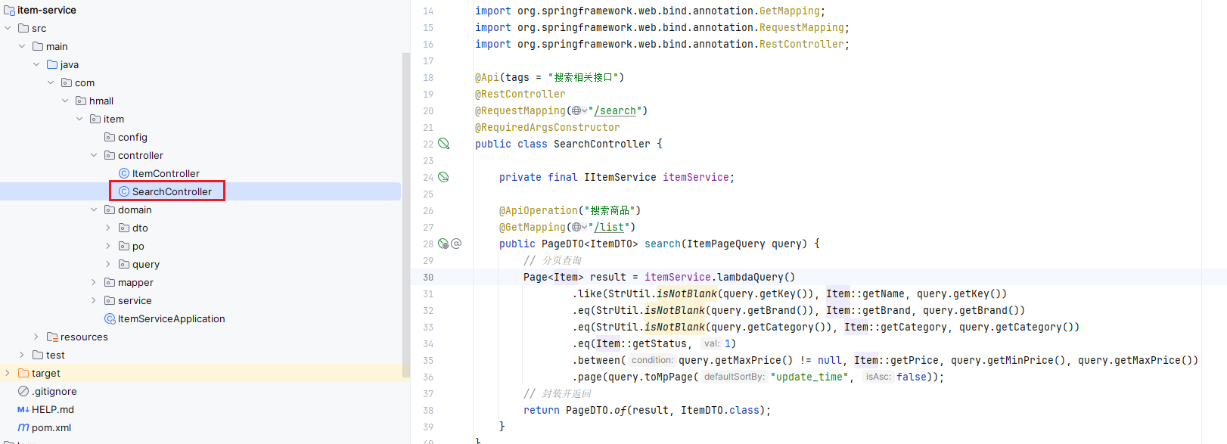Image resolution: width=1227 pixels, height=444 pixels.
Task: Expand the target folder
Action: point(8,373)
